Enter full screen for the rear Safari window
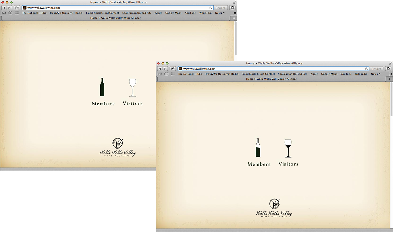 pos(235,2)
